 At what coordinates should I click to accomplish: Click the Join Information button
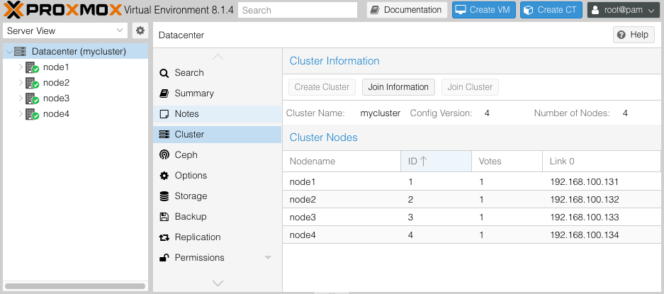click(398, 87)
